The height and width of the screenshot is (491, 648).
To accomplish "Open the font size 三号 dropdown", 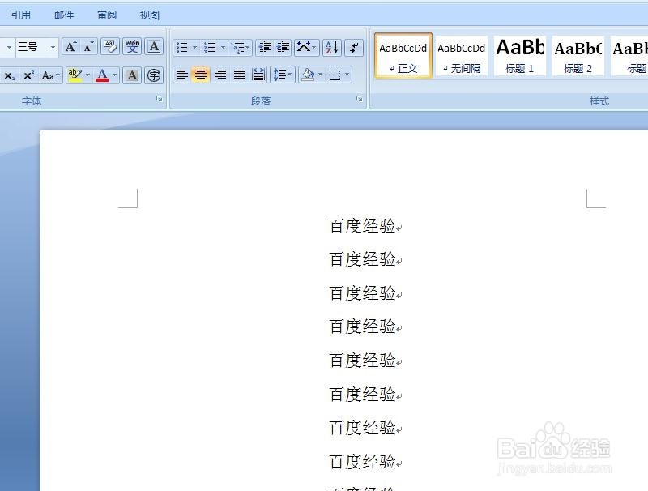I will (x=53, y=47).
